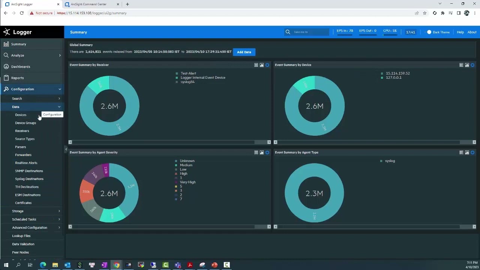Image resolution: width=480 pixels, height=270 pixels.
Task: Expand the Storage submenu arrow
Action: (x=59, y=211)
